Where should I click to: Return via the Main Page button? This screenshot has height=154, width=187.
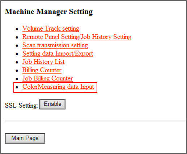coord(25,138)
